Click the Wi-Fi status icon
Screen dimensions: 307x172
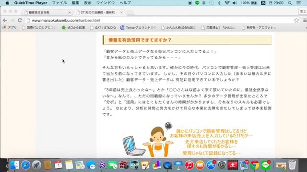point(227,3)
